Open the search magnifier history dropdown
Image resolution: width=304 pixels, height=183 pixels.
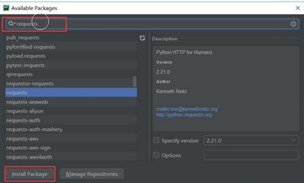click(x=12, y=24)
